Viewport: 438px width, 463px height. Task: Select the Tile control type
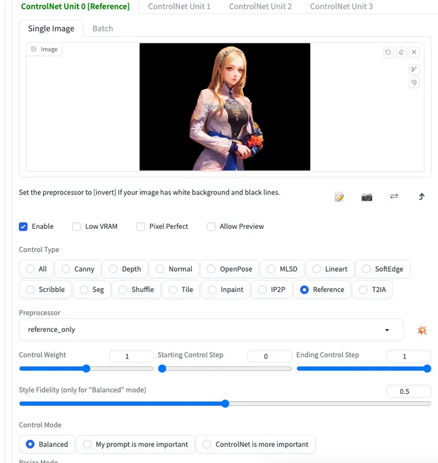click(181, 290)
